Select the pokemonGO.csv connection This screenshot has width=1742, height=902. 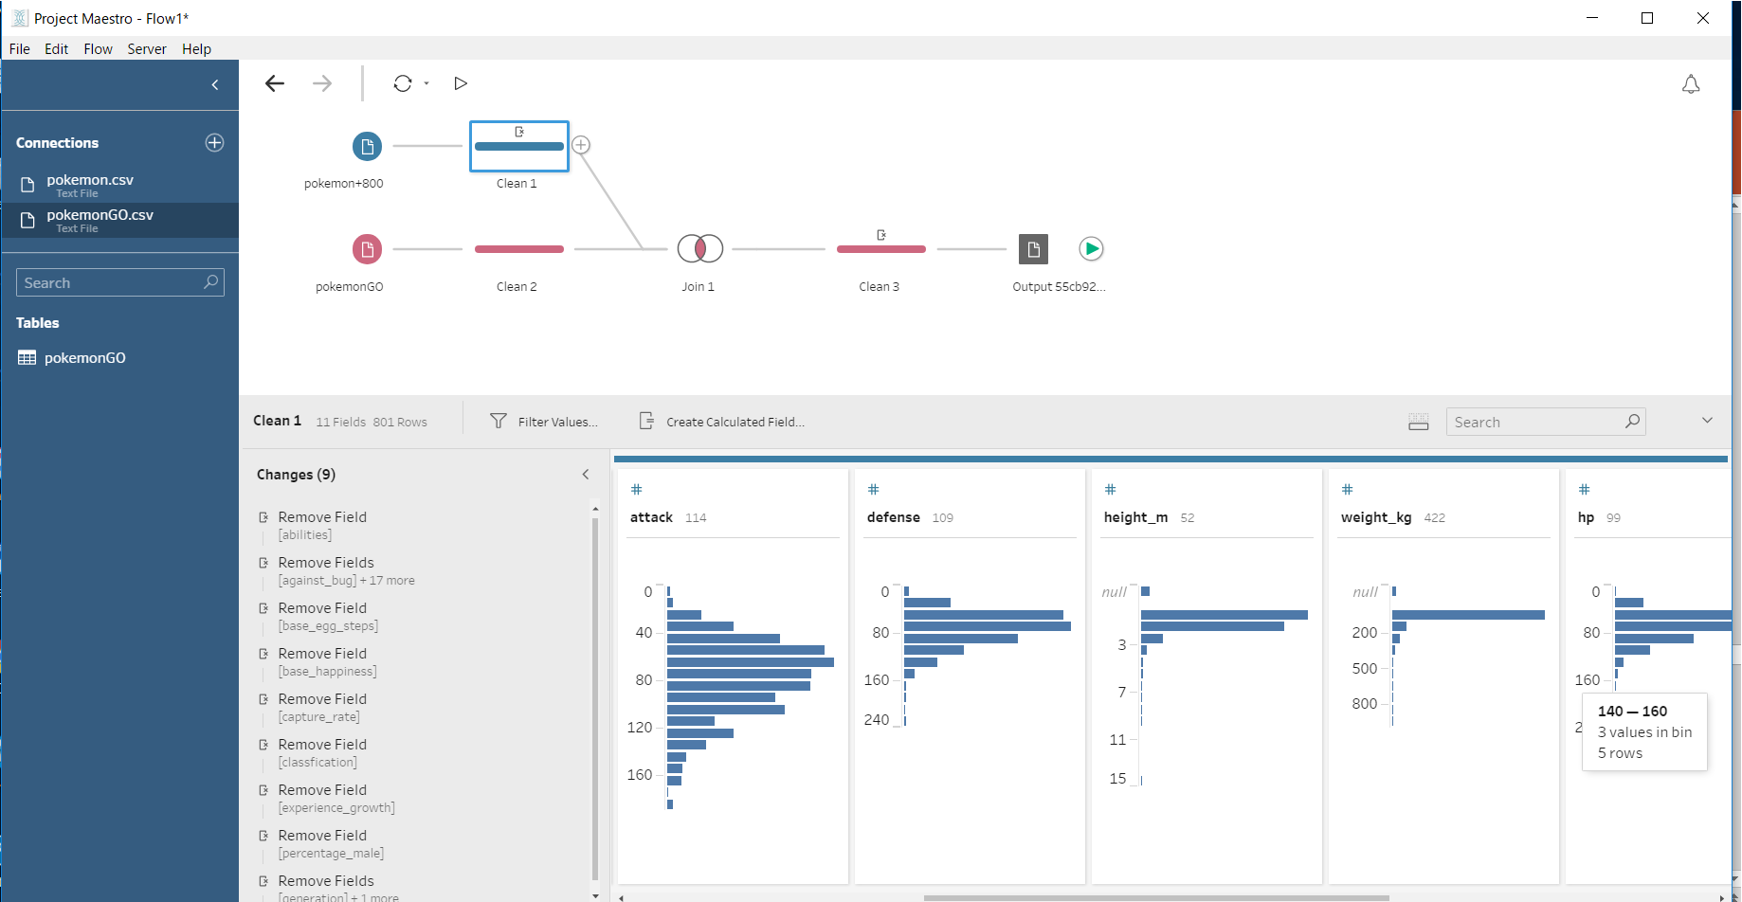coord(119,220)
